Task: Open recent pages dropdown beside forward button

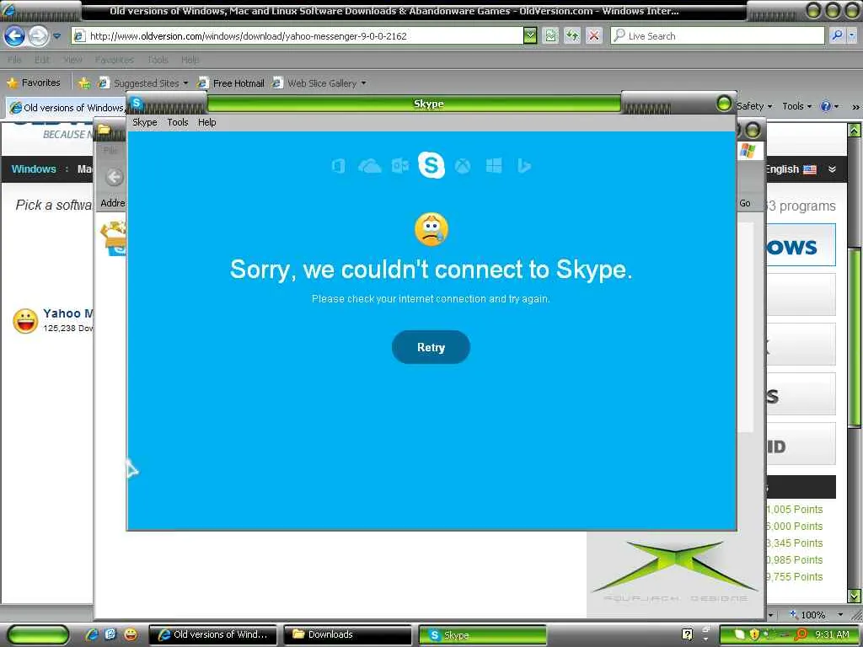Action: (x=56, y=36)
